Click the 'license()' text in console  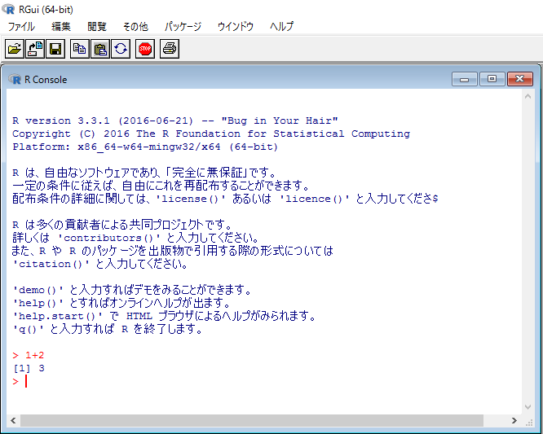[x=191, y=199]
